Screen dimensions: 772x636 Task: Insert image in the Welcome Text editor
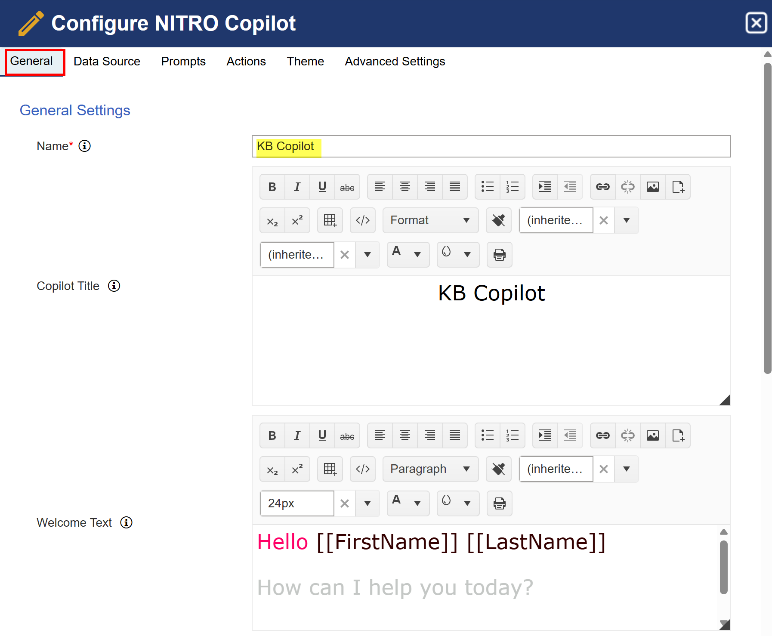[x=652, y=435]
